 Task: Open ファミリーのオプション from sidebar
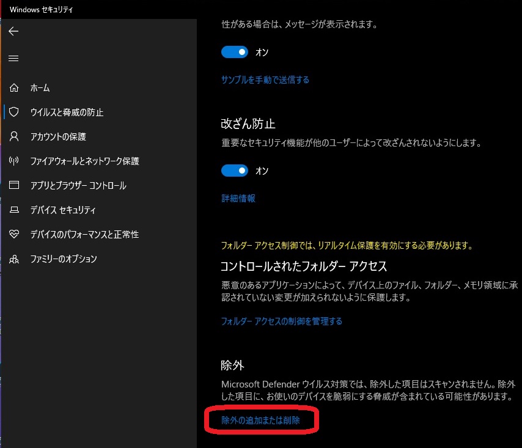(x=64, y=259)
